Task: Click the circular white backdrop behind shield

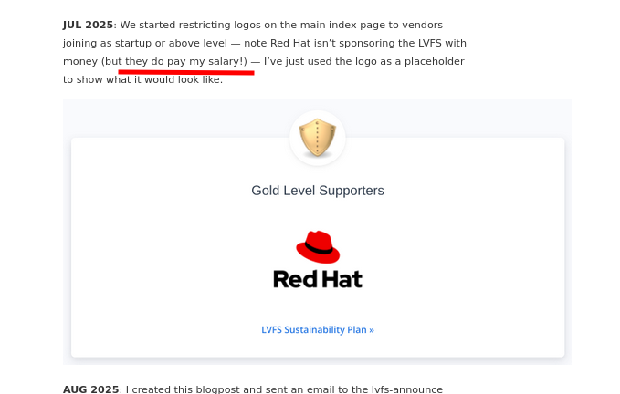Action: tap(318, 139)
